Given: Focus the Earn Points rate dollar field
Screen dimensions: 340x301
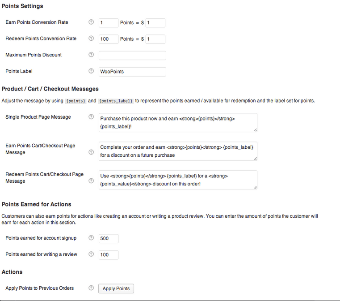Looking at the screenshot, I should pyautogui.click(x=155, y=22).
